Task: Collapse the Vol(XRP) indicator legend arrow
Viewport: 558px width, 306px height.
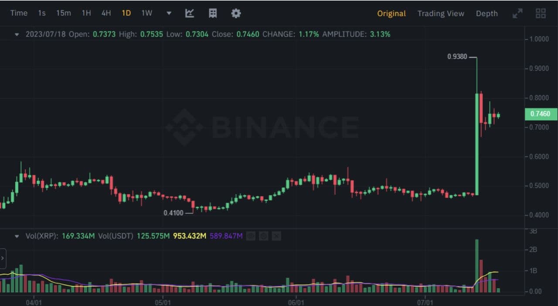Action: tap(17, 236)
